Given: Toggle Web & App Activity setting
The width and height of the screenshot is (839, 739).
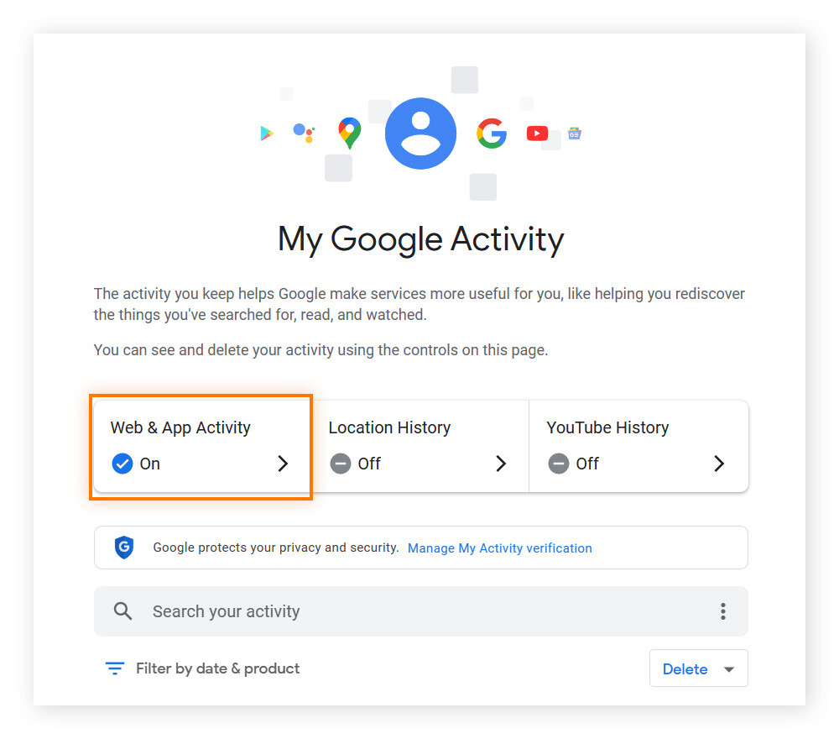Looking at the screenshot, I should tap(121, 463).
